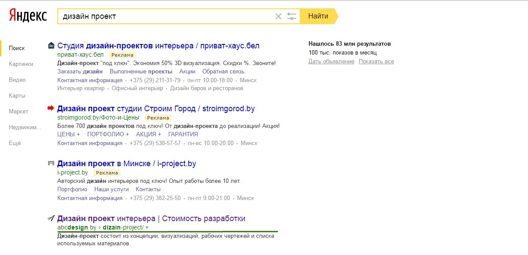Click the text 100 тыс. показов в месяц
The width and height of the screenshot is (528, 255).
point(342,53)
